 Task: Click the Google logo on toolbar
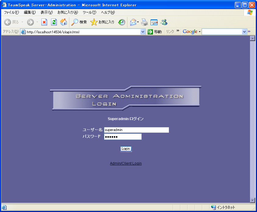tap(190, 32)
